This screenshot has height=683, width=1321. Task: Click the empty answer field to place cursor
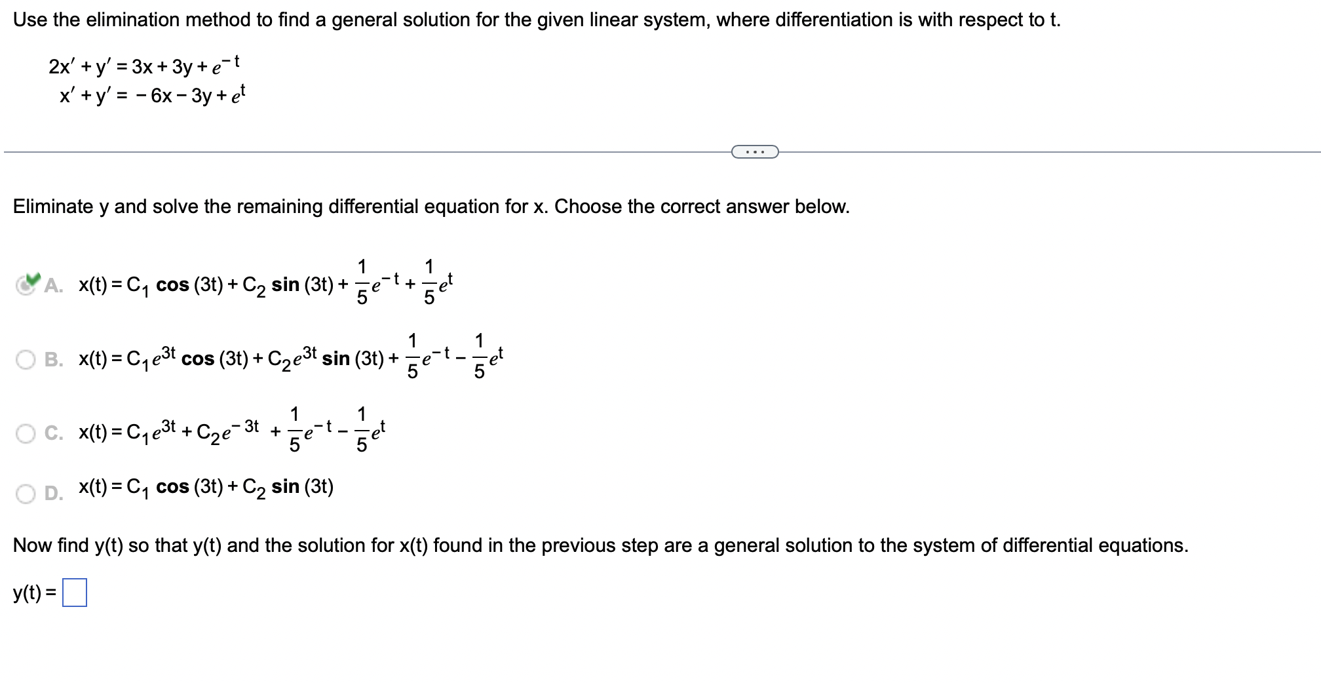[75, 594]
